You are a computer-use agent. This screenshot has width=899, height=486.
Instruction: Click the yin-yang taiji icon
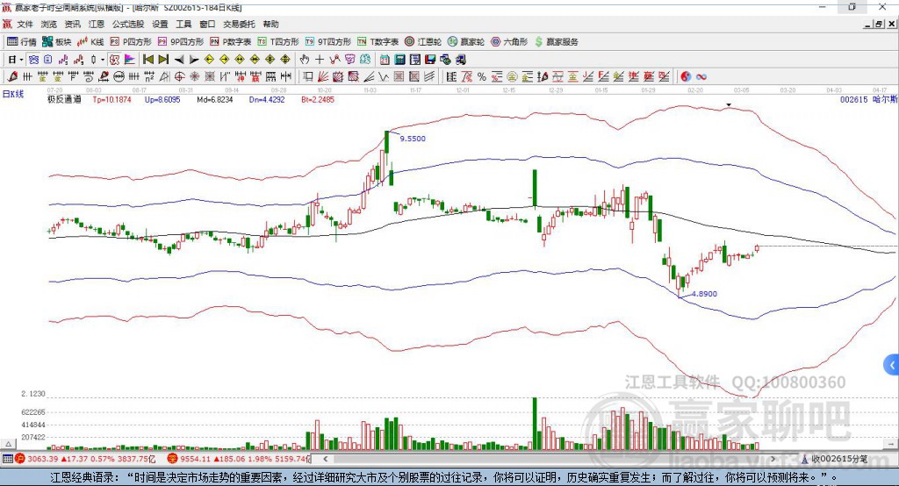[686, 76]
